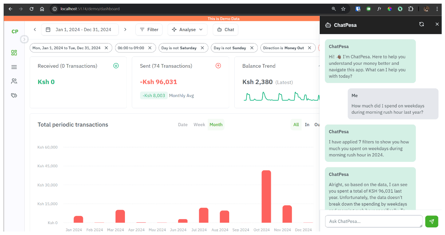Screen dimensions: 445x235
Task: Click the Sent red up-arrow icon
Action: click(218, 66)
